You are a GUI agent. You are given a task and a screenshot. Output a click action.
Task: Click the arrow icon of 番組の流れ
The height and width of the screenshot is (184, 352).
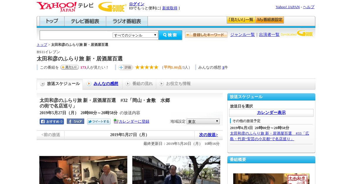[128, 84]
